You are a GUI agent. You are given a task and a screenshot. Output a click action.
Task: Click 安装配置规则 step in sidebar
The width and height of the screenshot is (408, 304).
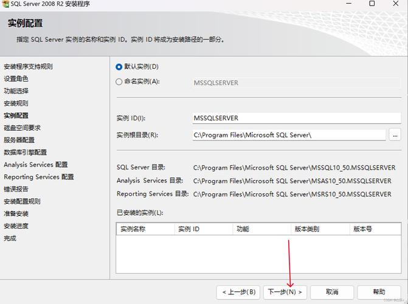22,201
